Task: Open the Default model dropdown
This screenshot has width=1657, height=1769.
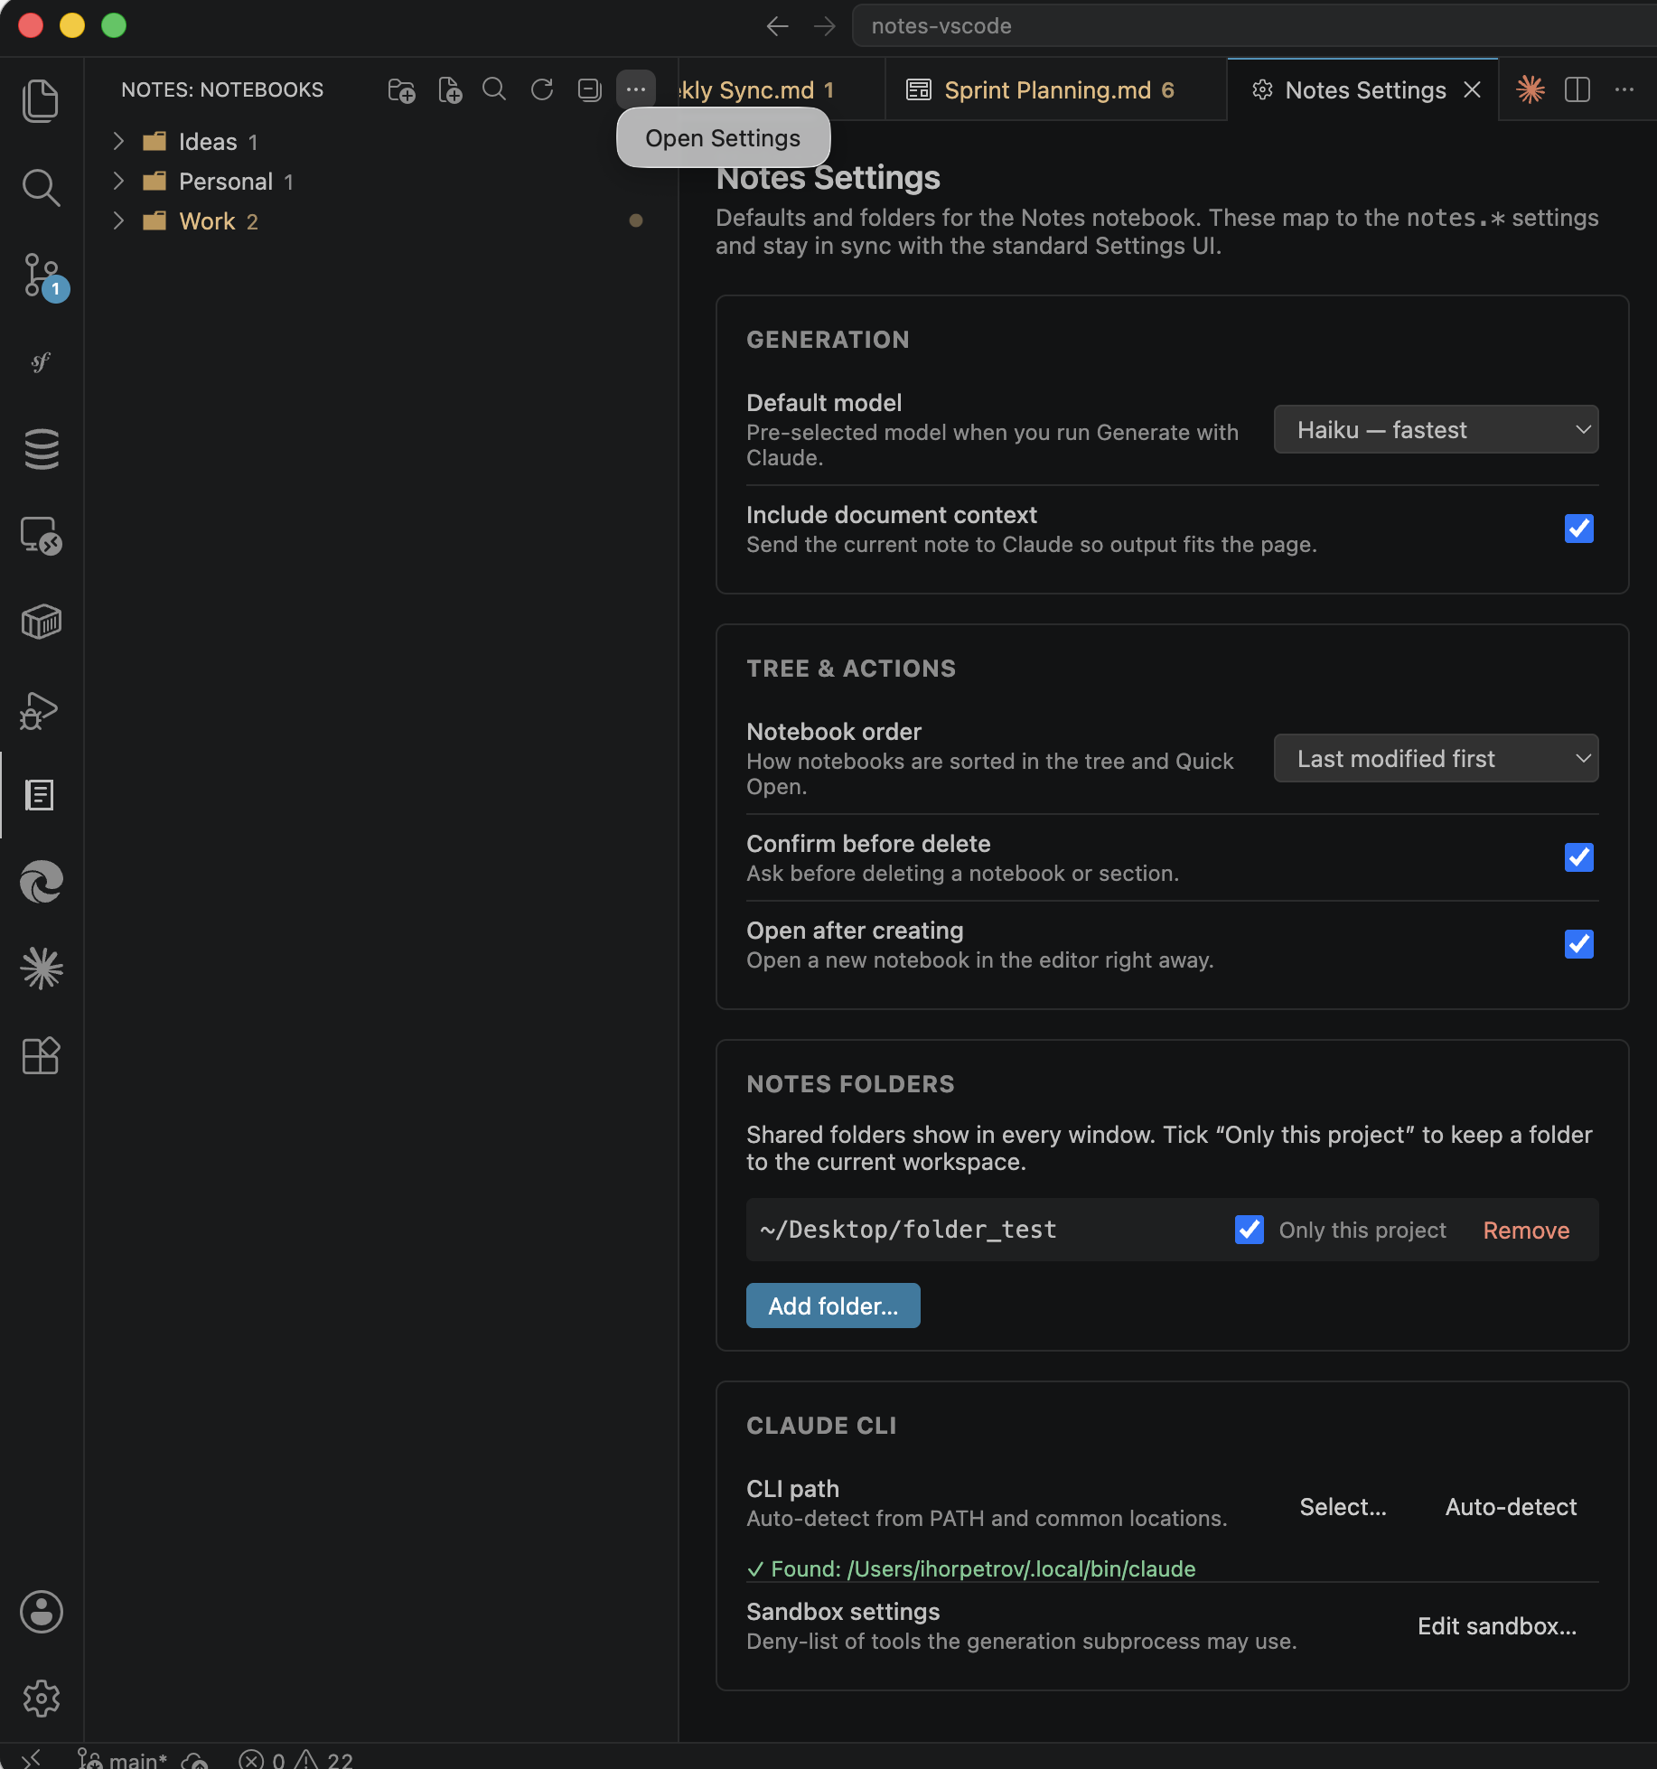Action: 1436,430
